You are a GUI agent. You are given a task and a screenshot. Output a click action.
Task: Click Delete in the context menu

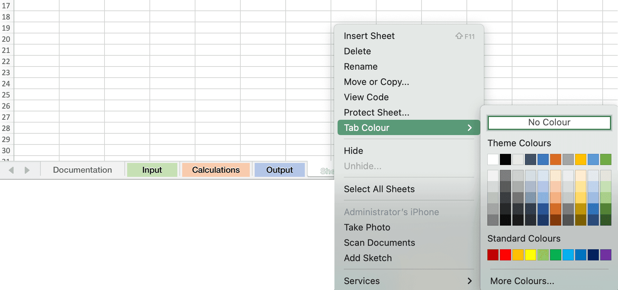pyautogui.click(x=357, y=51)
